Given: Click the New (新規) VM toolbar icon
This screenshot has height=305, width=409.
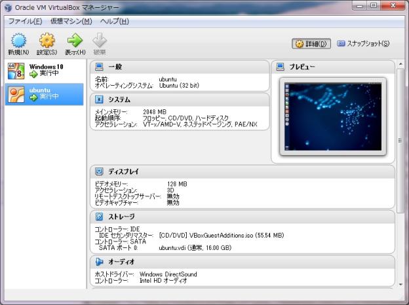Looking at the screenshot, I should pyautogui.click(x=18, y=41).
